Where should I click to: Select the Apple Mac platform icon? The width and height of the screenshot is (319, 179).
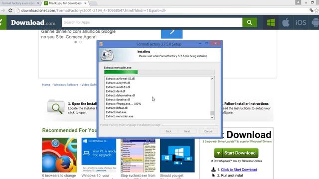286,22
